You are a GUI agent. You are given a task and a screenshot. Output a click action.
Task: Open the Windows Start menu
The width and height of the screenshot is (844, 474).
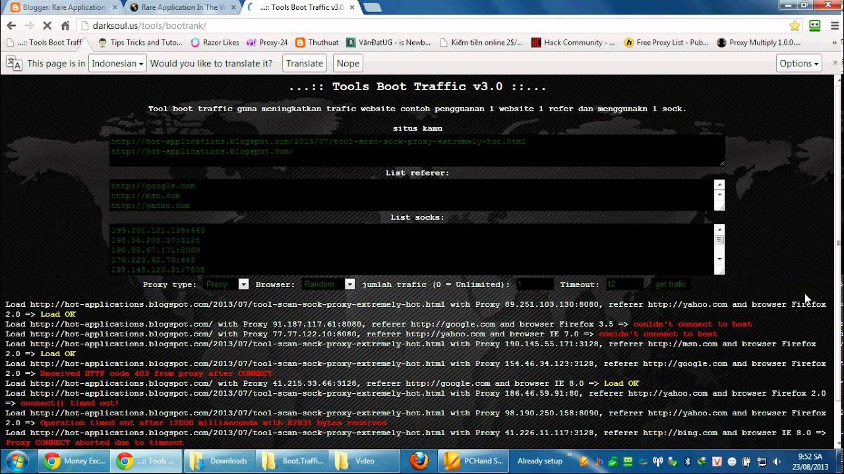pos(18,461)
